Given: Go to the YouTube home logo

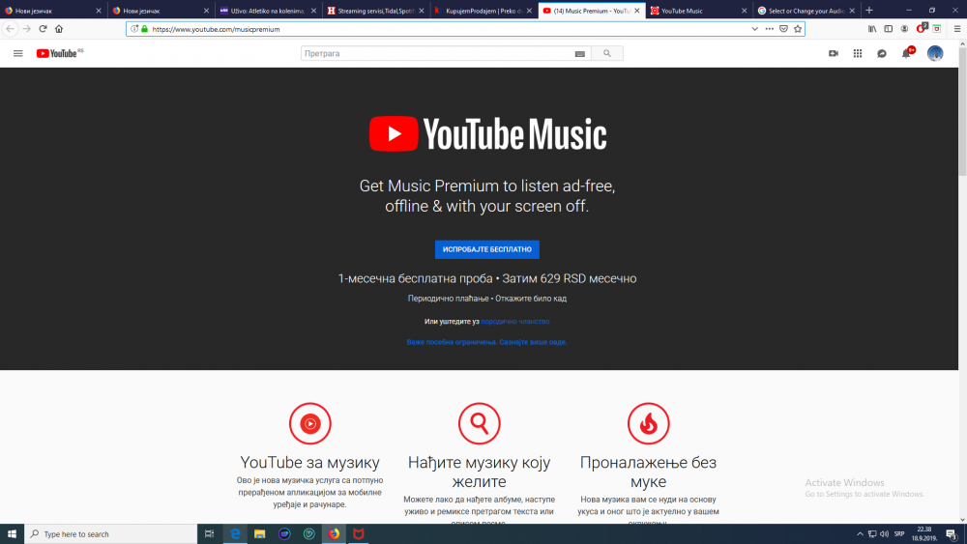Looking at the screenshot, I should point(59,53).
